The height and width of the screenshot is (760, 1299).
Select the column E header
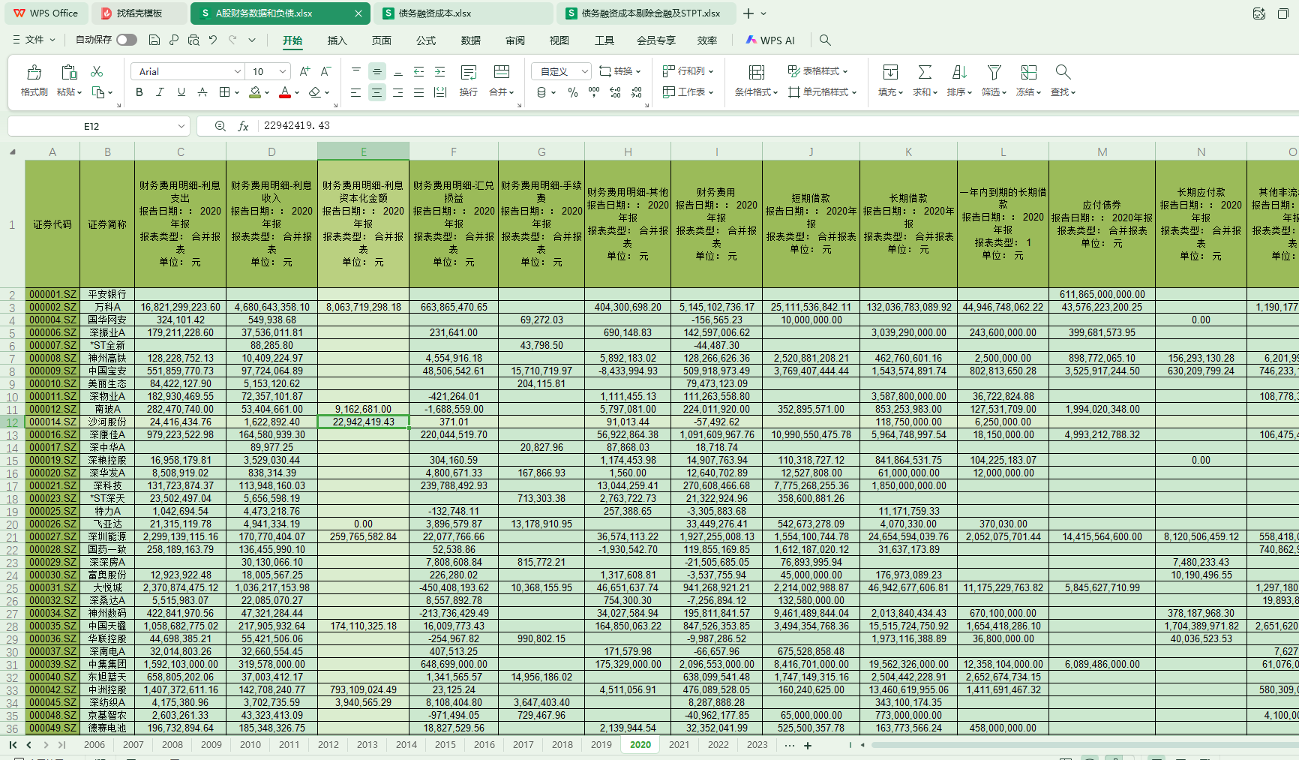pos(364,152)
